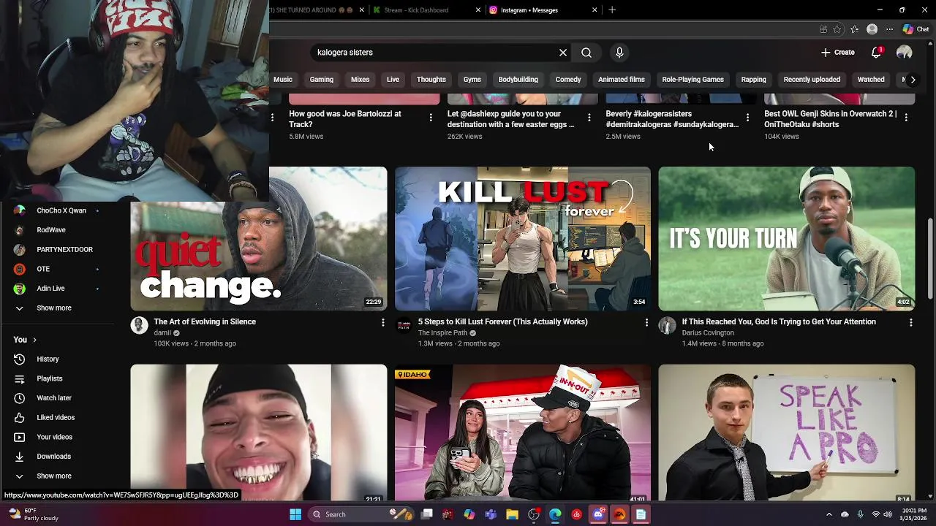Image resolution: width=936 pixels, height=526 pixels.
Task: Open options menu for the Beverly #kalogerasisters short
Action: [747, 117]
